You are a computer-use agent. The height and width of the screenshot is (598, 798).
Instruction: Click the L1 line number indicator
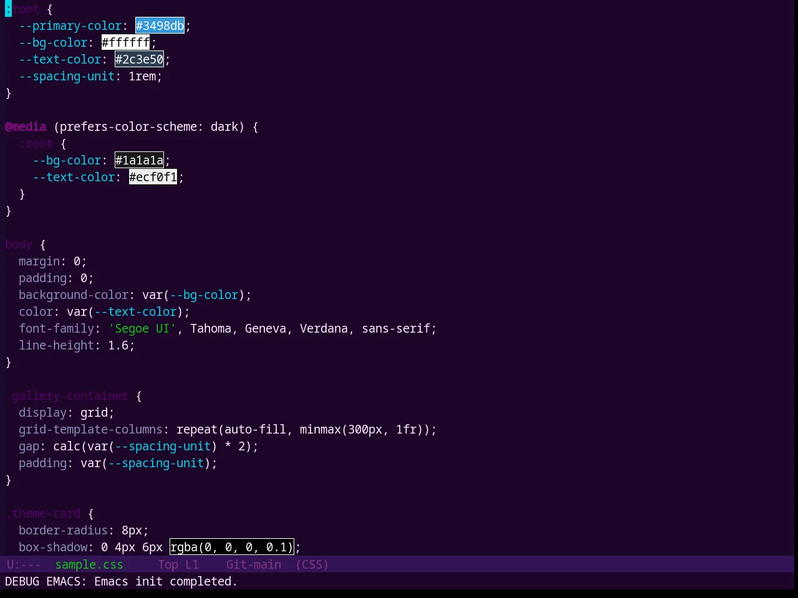coord(192,564)
